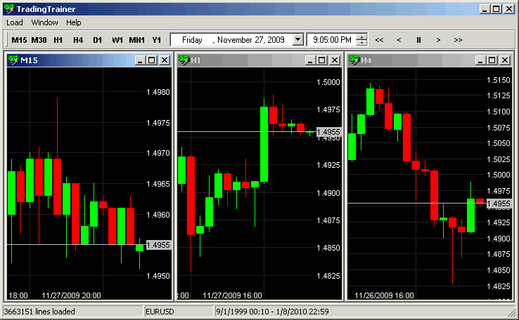Open the date picker dropdown arrow
The image size is (519, 320).
tap(298, 39)
